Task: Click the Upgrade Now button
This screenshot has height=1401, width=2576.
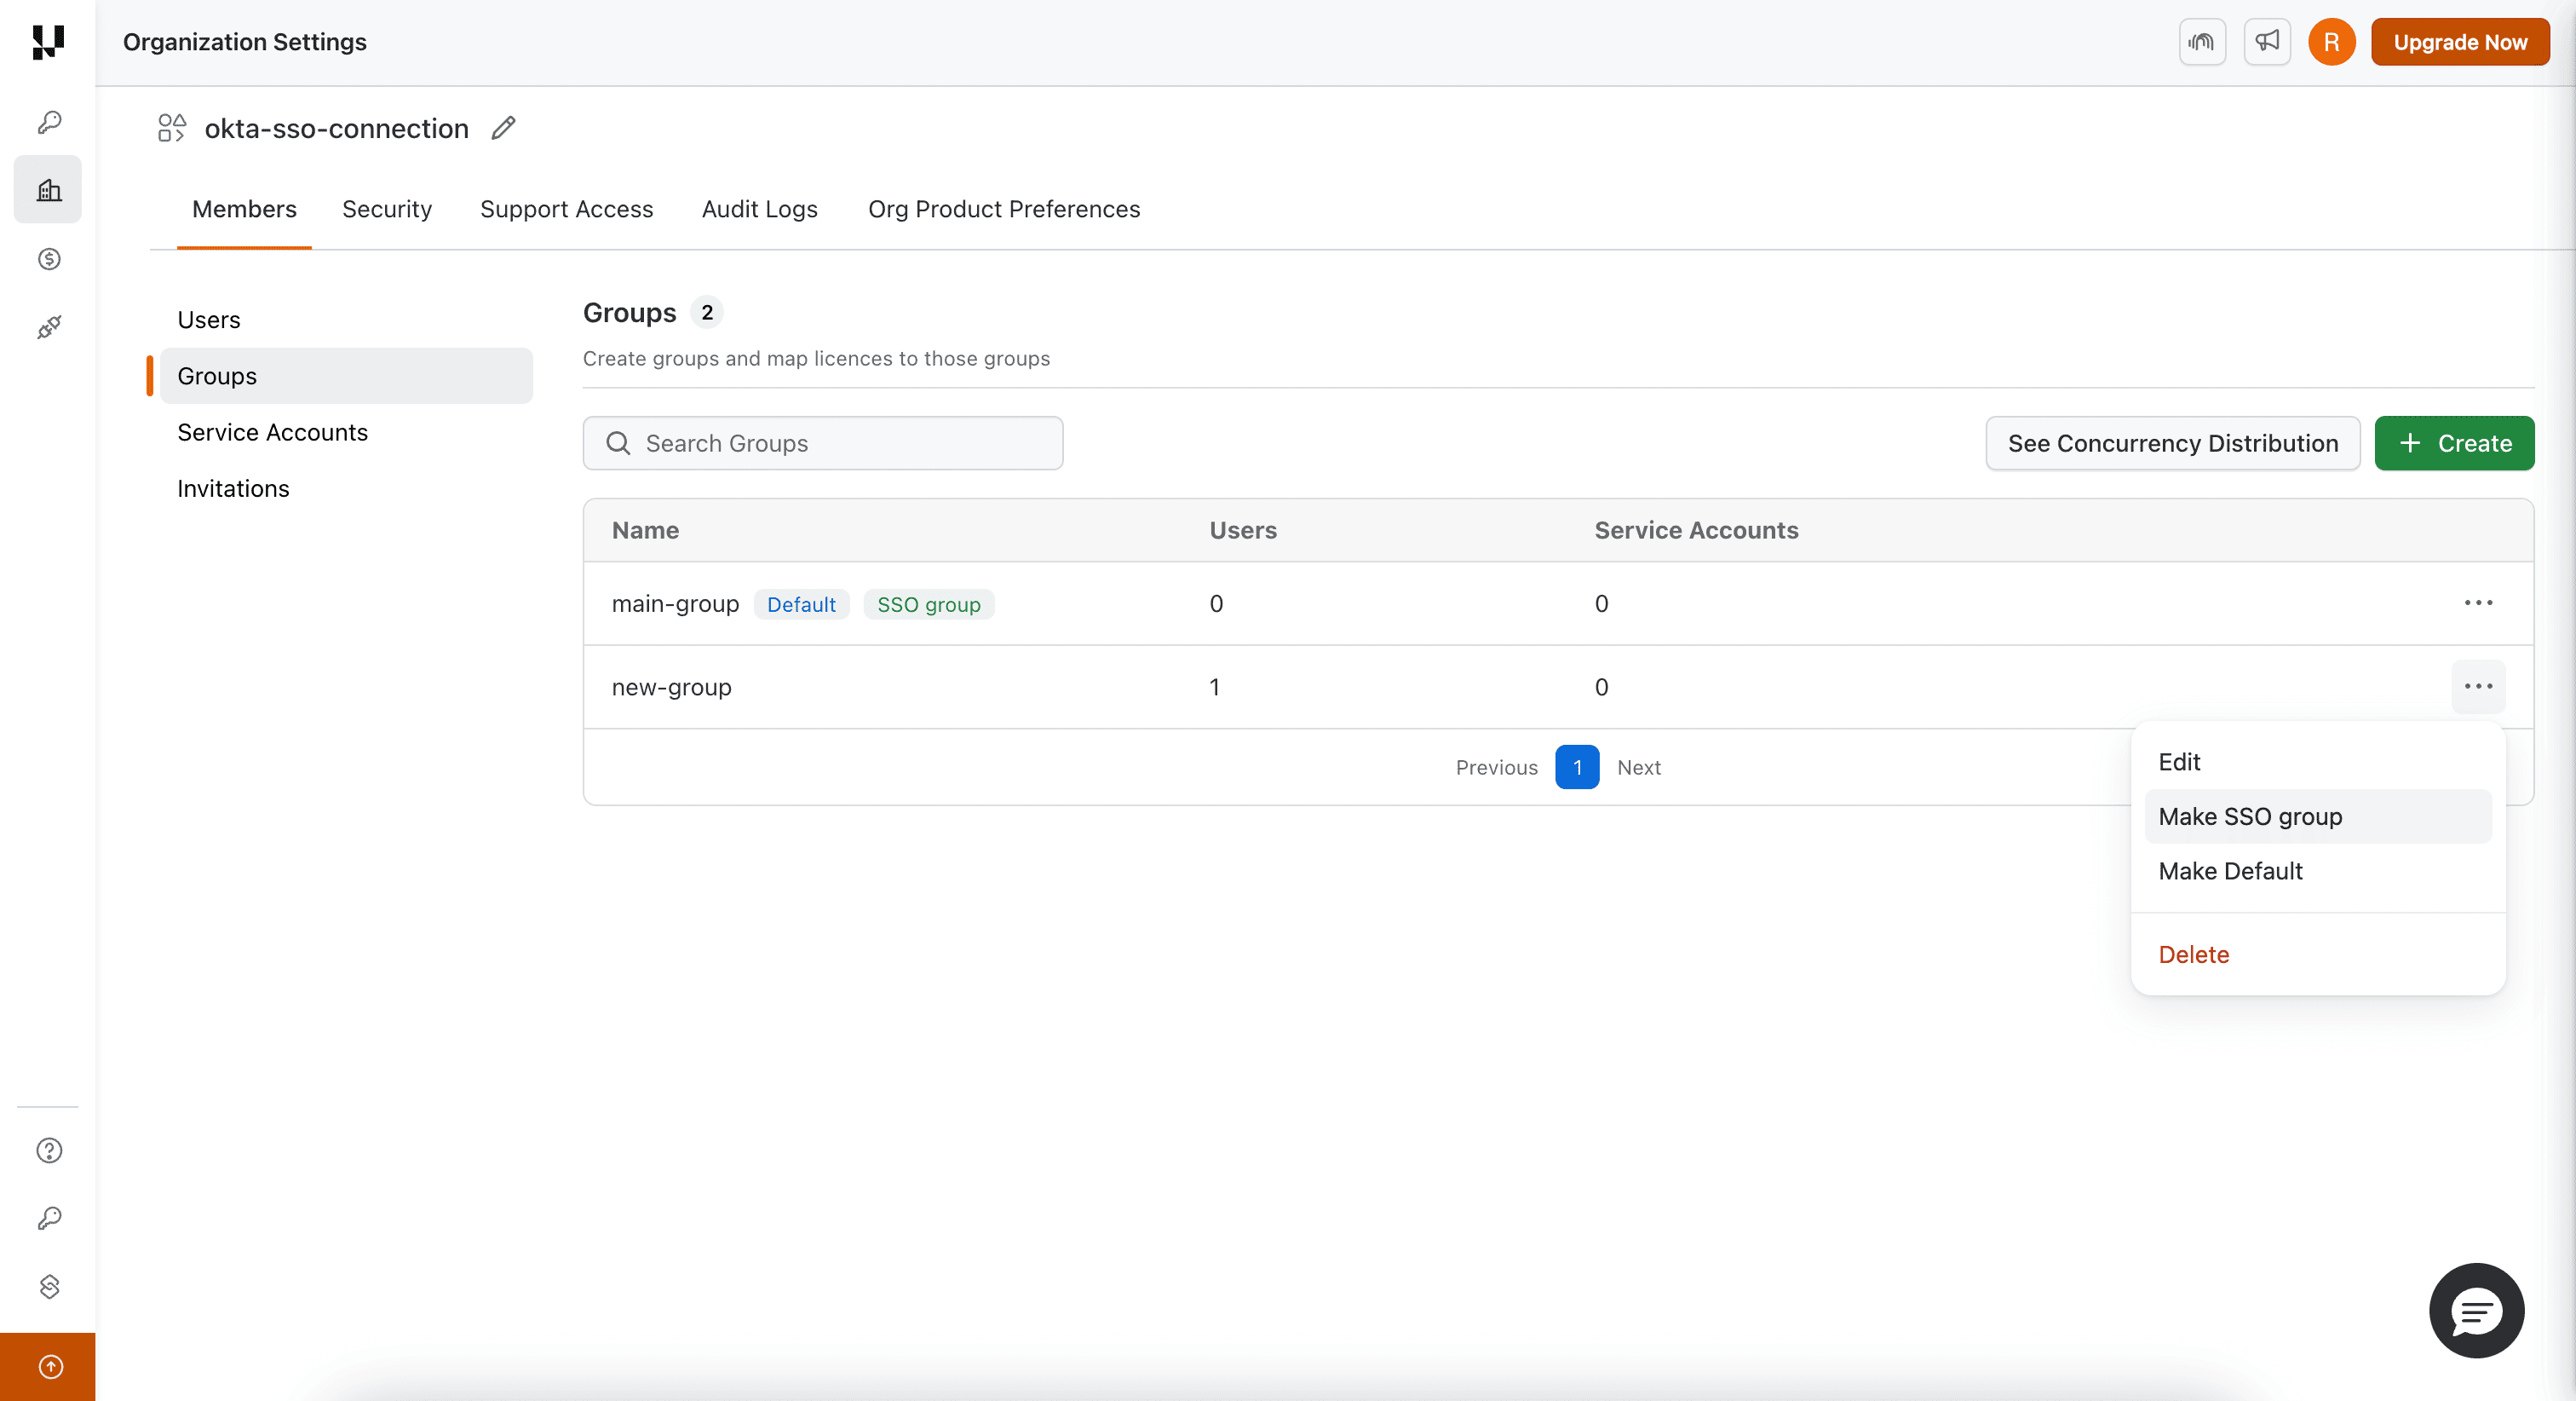Action: pos(2460,42)
